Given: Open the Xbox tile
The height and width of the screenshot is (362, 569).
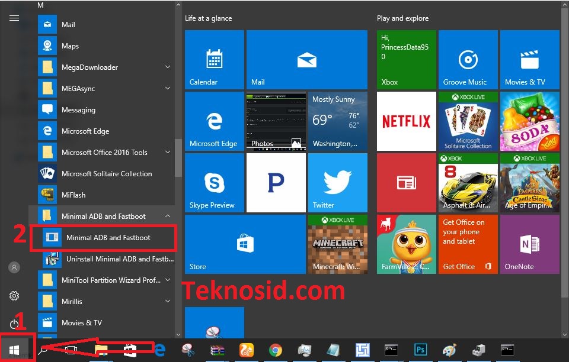Looking at the screenshot, I should click(x=407, y=59).
